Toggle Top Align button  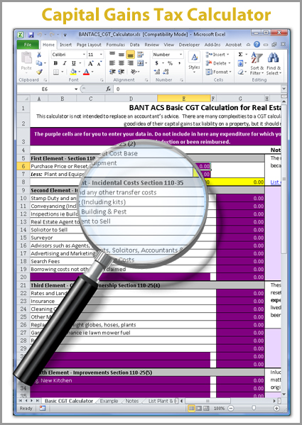pyautogui.click(x=112, y=54)
